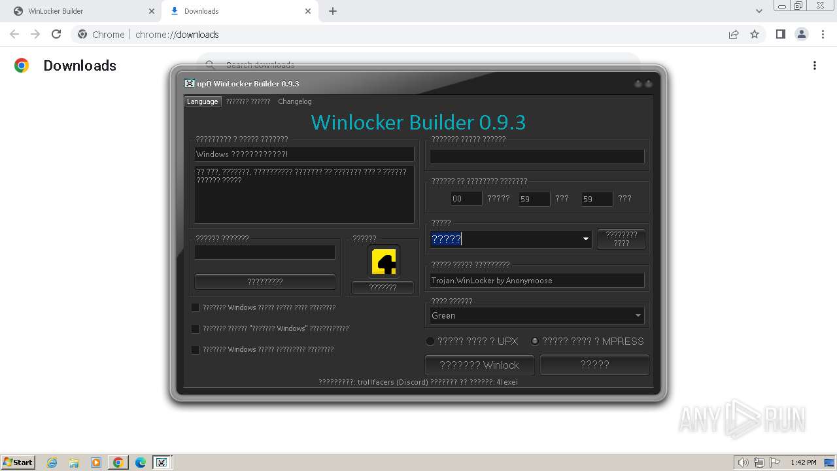Toggle the checkbox with quoted "Windows" text
The height and width of the screenshot is (471, 837).
click(x=196, y=328)
